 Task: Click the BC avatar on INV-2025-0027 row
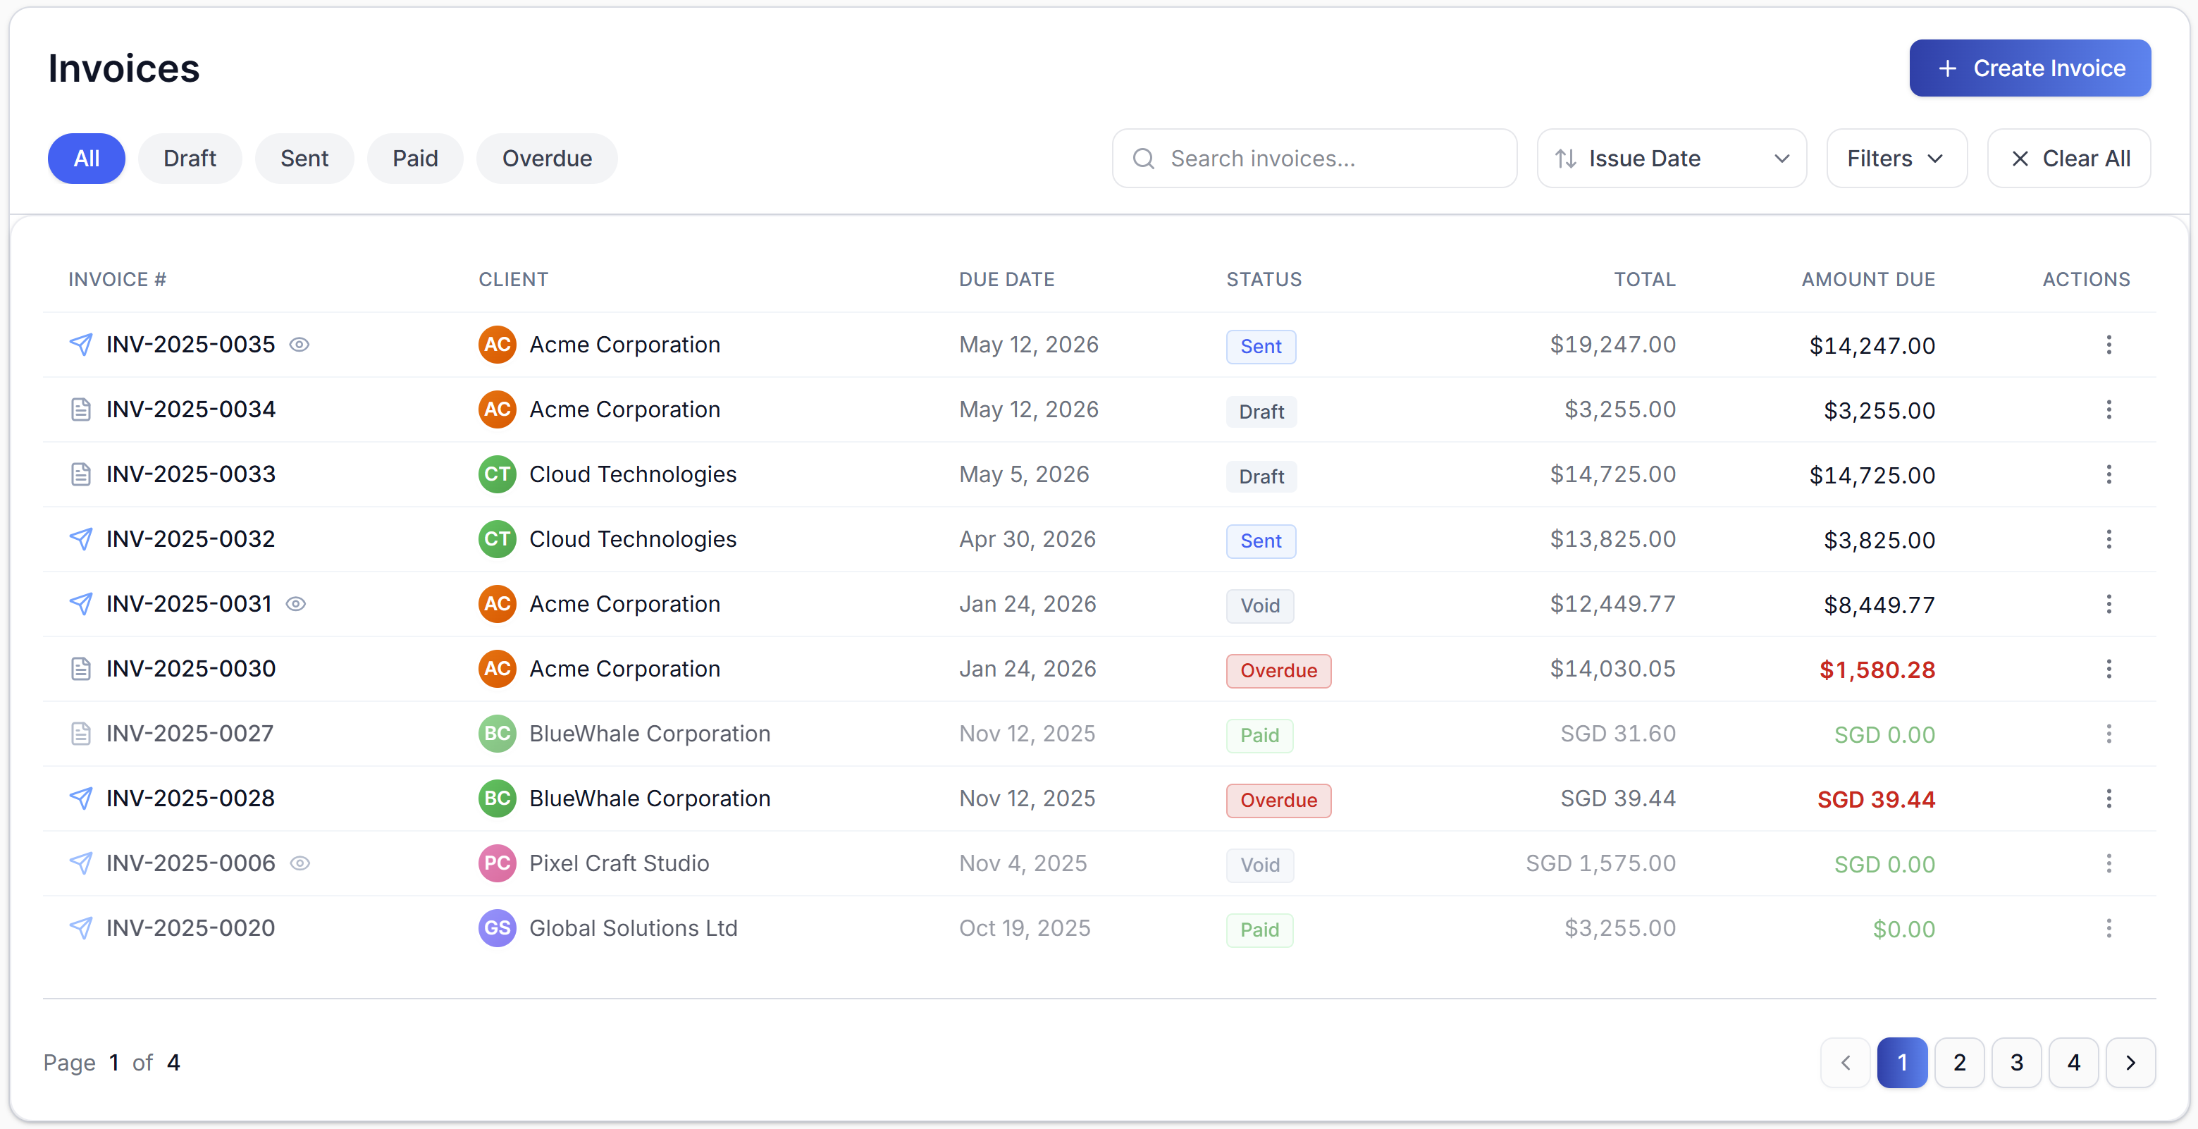point(498,734)
